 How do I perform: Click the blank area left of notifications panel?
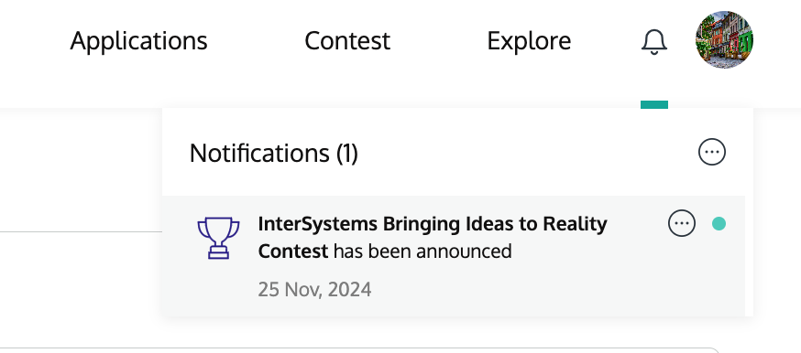click(81, 168)
